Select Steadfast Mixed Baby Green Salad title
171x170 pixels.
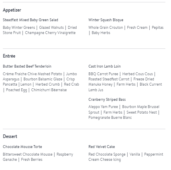click(31, 20)
